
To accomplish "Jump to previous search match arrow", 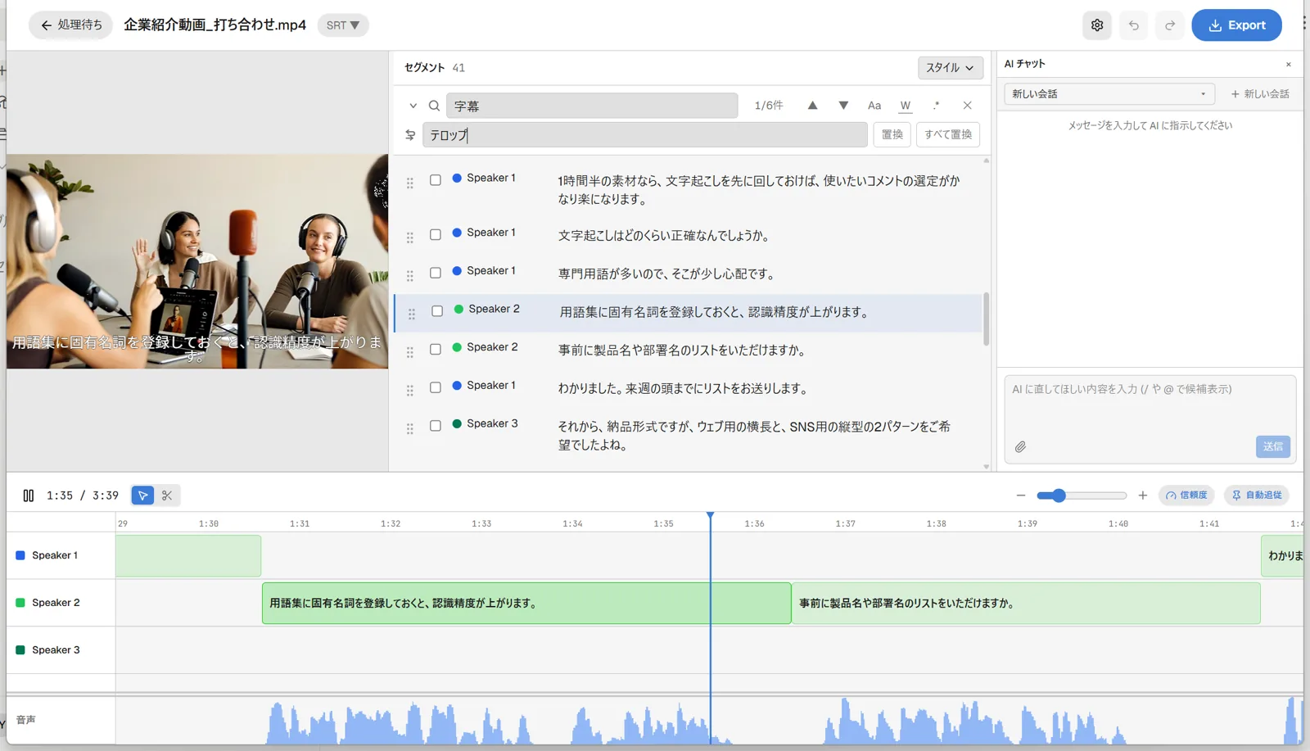I will pyautogui.click(x=812, y=106).
